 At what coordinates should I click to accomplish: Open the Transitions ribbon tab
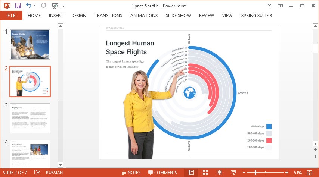click(108, 16)
